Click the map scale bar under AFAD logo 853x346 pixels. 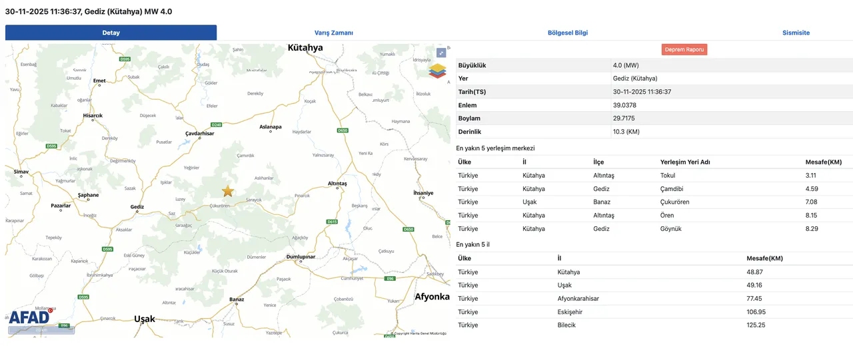pos(41,330)
